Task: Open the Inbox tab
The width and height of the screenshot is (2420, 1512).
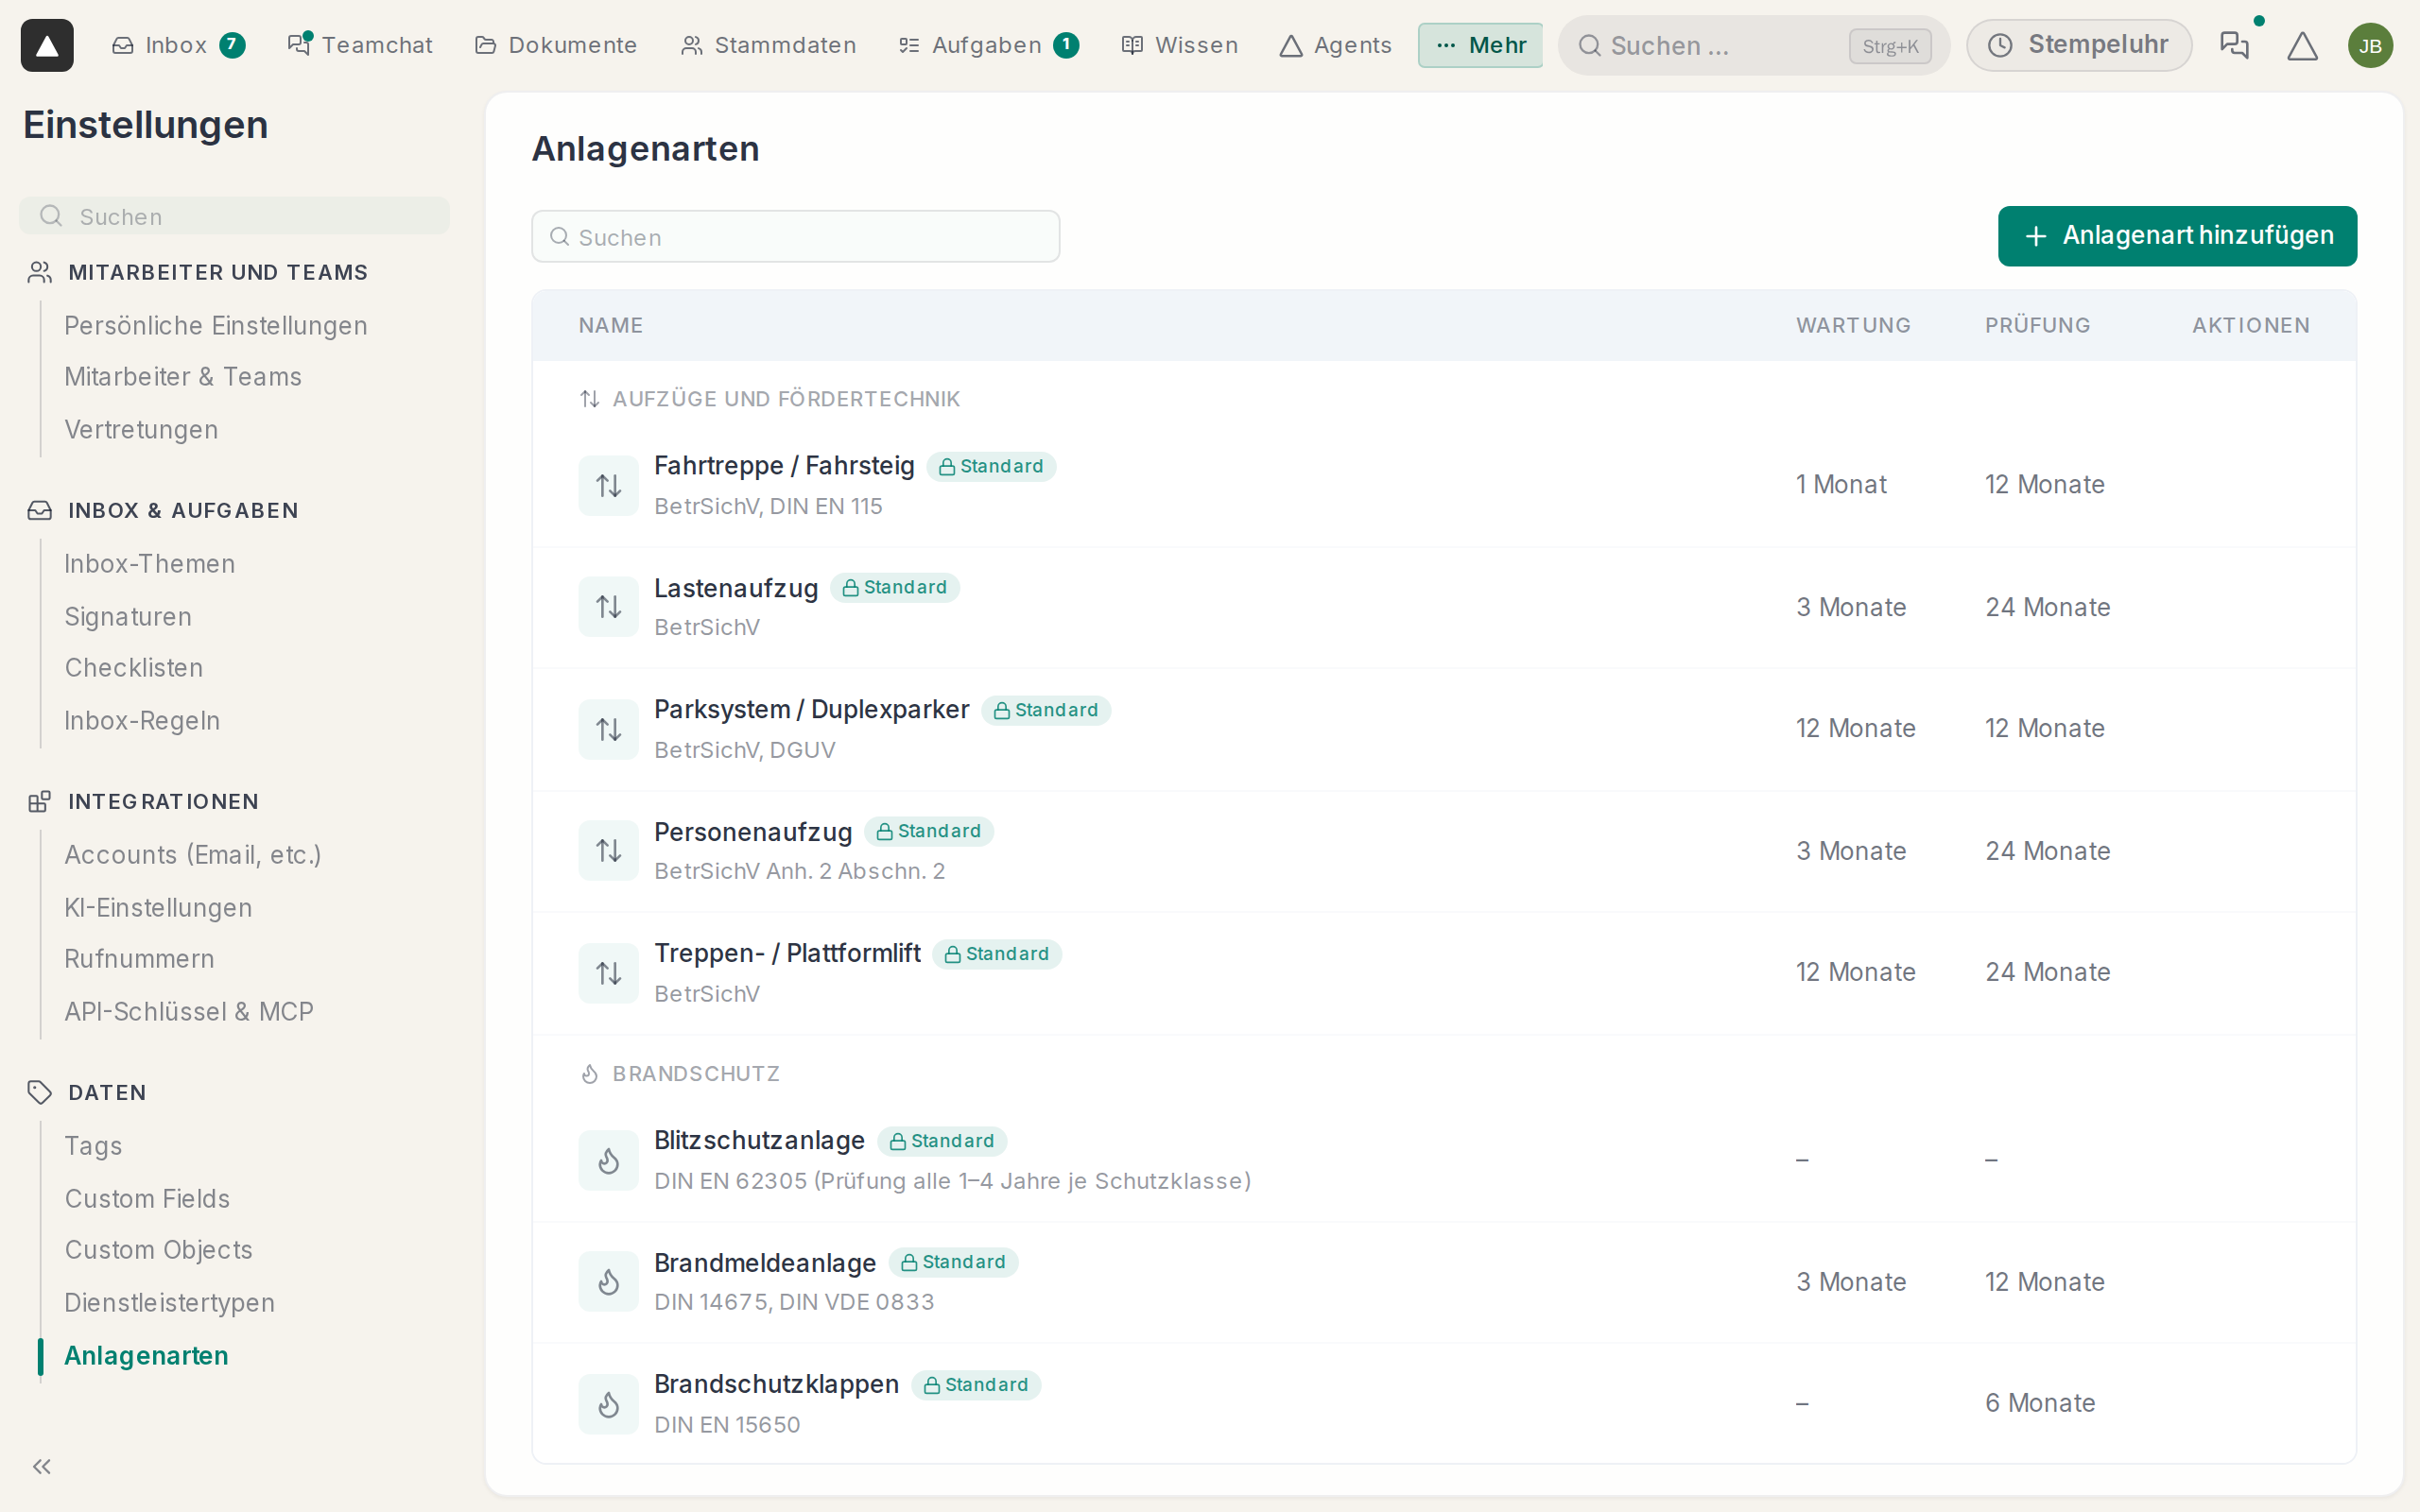Action: pos(177,45)
